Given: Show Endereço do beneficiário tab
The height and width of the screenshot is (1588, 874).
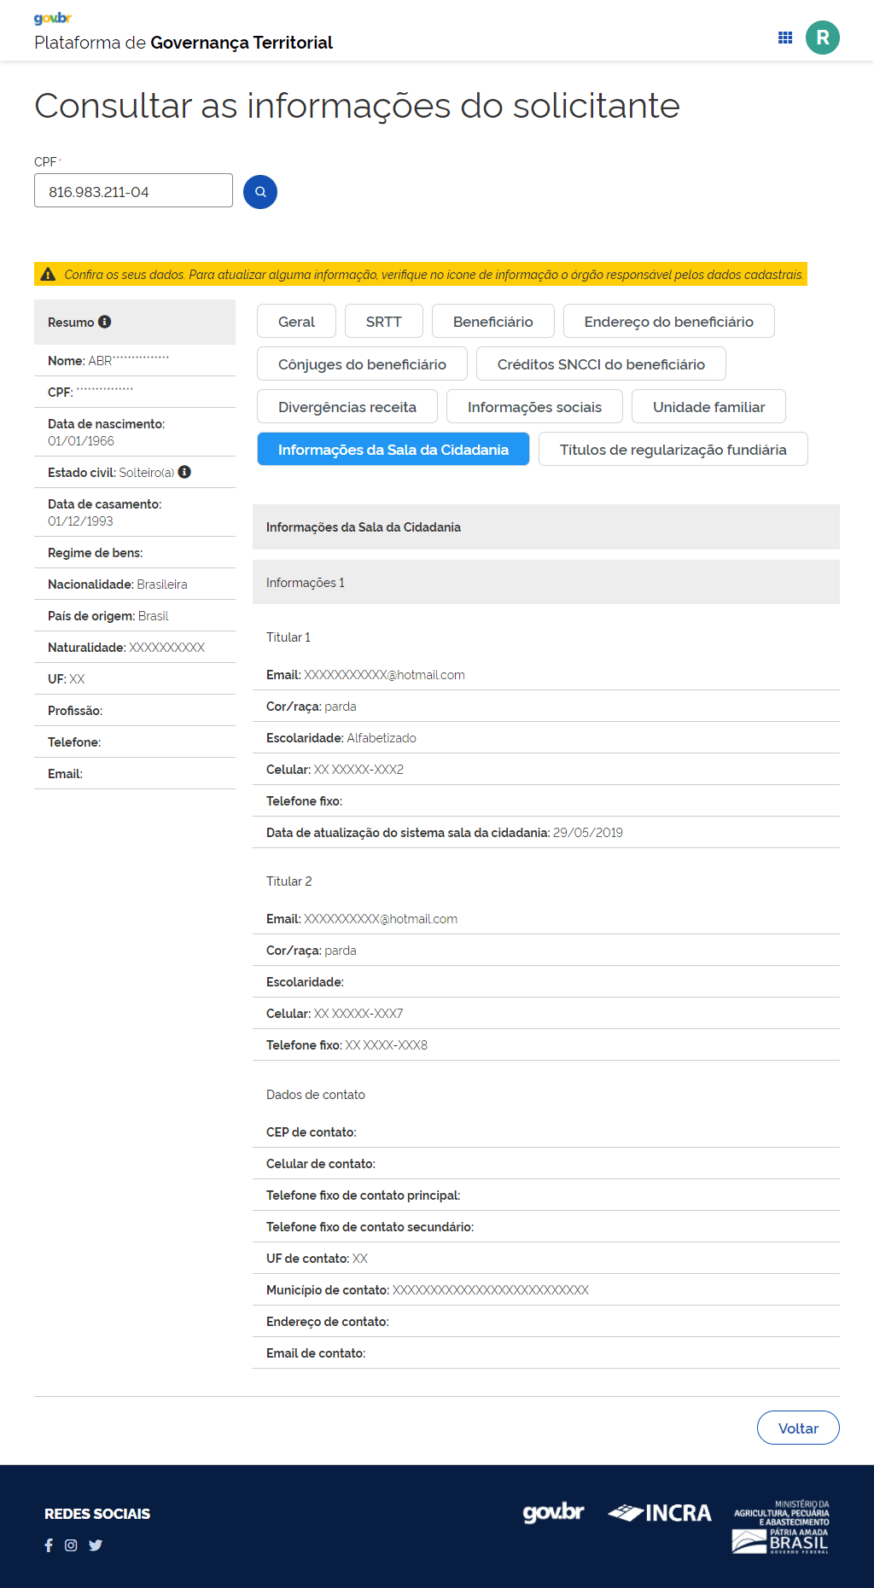Looking at the screenshot, I should (668, 322).
